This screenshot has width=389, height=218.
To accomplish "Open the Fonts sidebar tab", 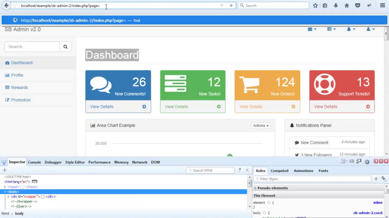I will click(323, 171).
